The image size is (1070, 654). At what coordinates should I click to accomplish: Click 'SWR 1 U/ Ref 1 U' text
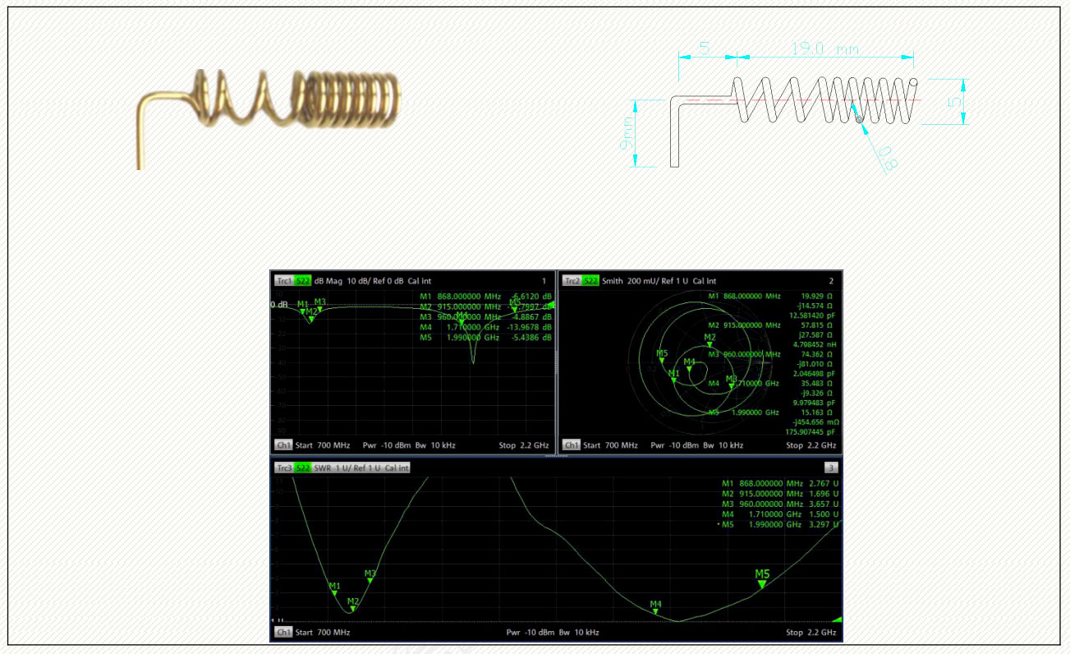pos(349,467)
